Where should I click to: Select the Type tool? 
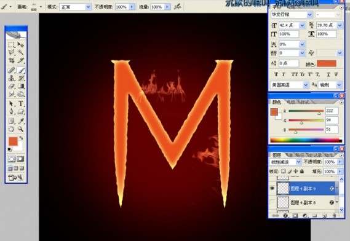(21, 103)
